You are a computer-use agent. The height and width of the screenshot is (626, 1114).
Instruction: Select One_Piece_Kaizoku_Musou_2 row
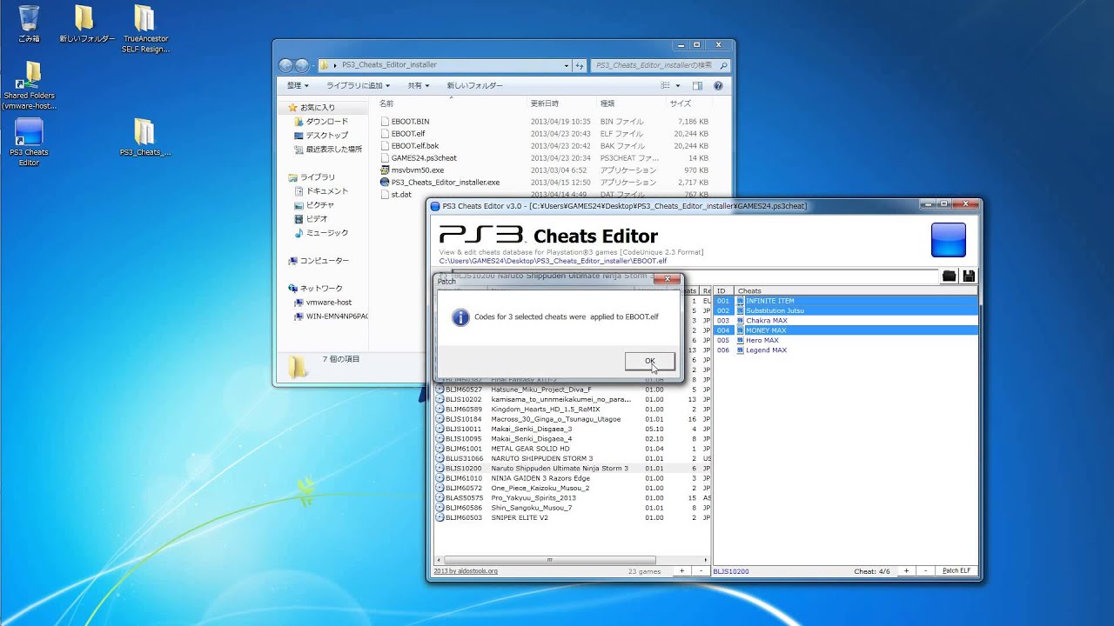click(x=572, y=488)
